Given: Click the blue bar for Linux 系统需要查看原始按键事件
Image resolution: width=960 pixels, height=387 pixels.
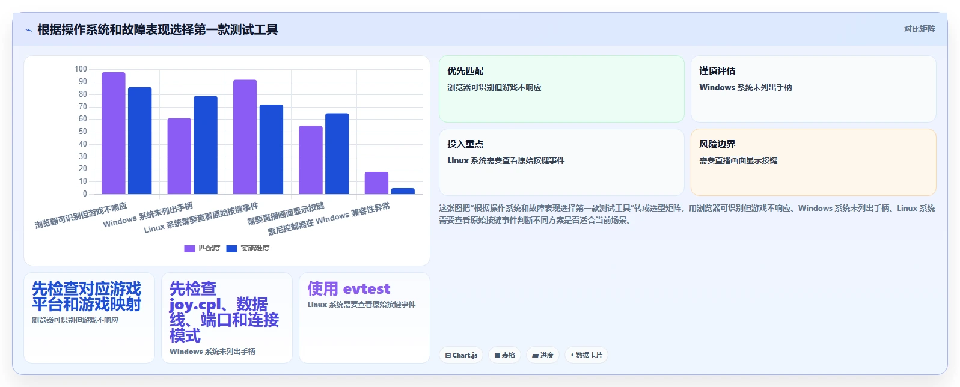Looking at the screenshot, I should (271, 149).
